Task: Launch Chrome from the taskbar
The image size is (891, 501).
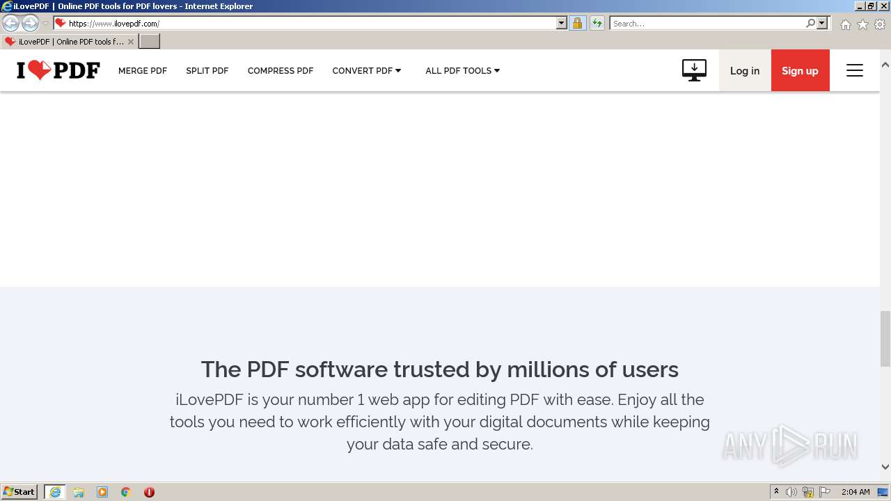Action: point(126,492)
